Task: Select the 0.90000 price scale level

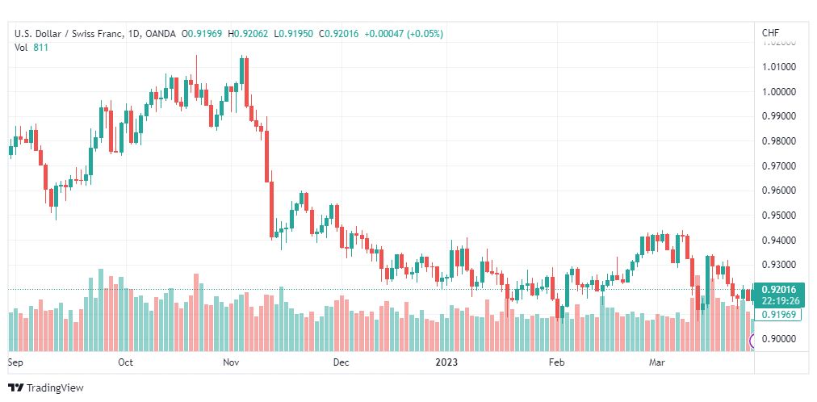Action: pyautogui.click(x=779, y=339)
